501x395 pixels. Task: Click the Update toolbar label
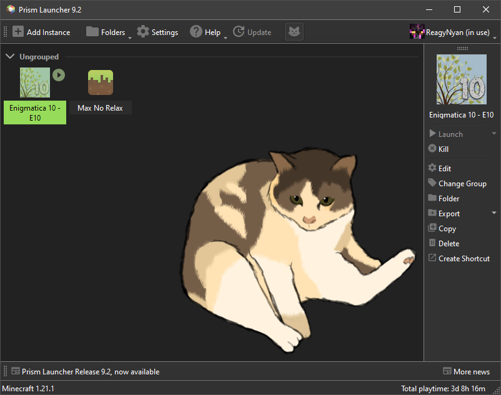(259, 32)
